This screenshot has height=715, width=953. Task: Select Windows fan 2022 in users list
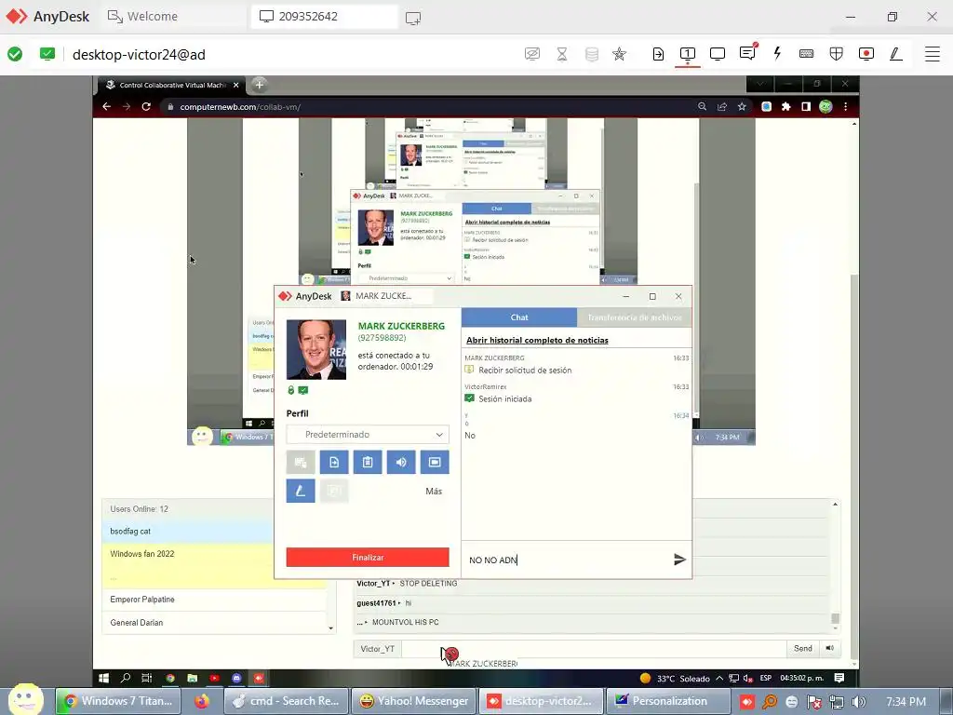188,554
